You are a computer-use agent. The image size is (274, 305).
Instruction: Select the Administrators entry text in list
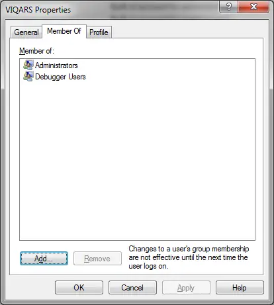coord(56,65)
